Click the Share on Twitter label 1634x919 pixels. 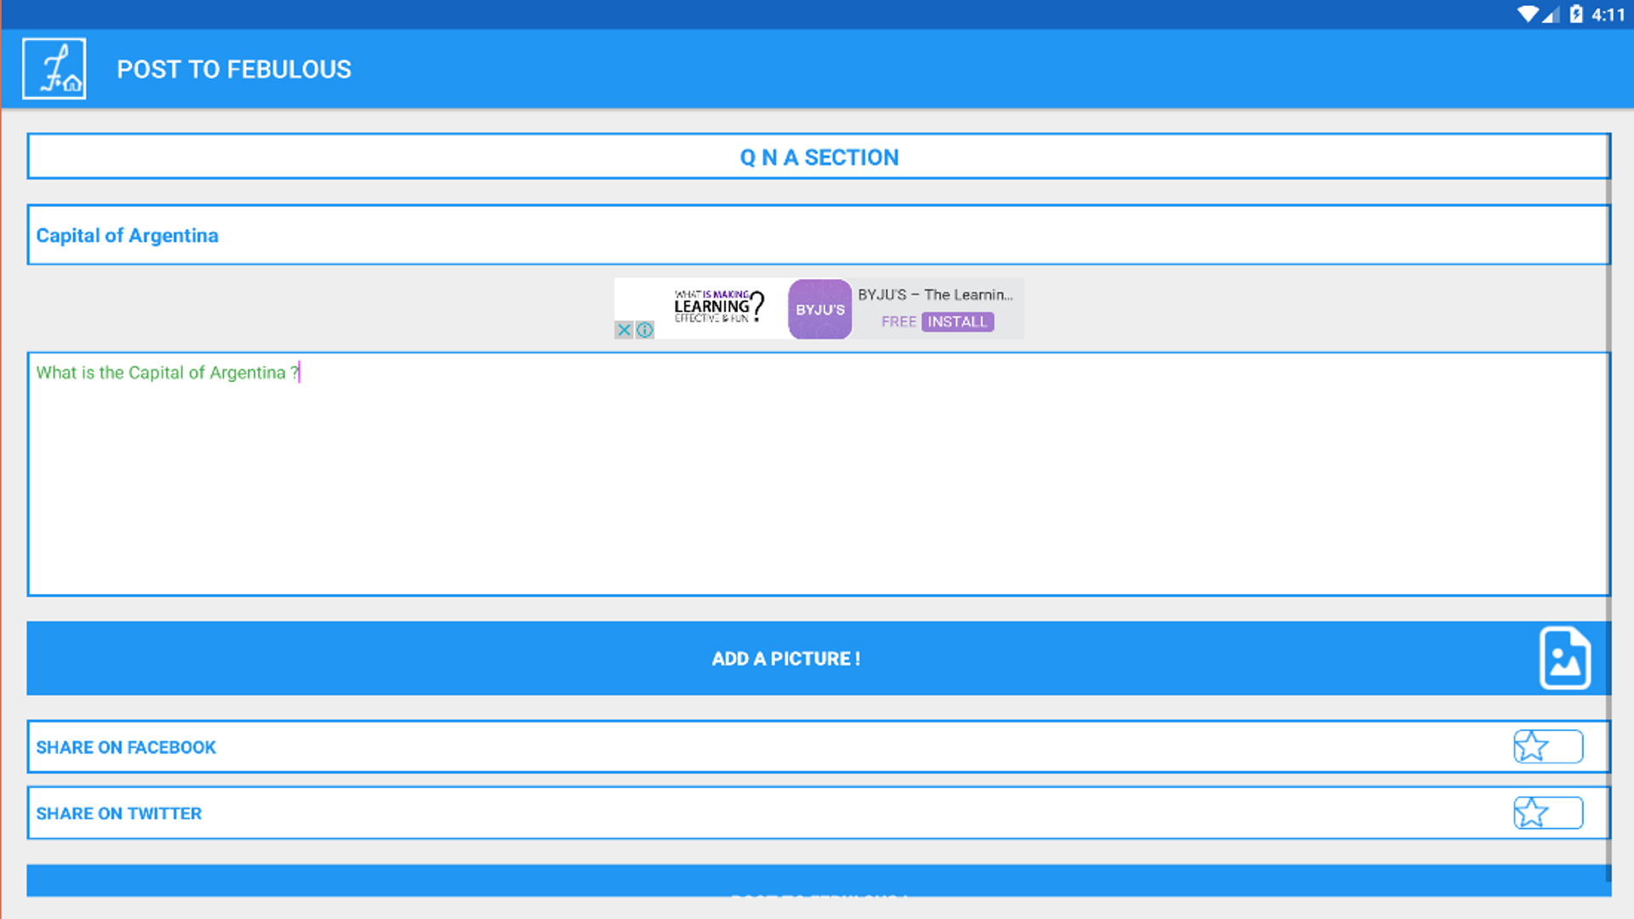pos(119,813)
